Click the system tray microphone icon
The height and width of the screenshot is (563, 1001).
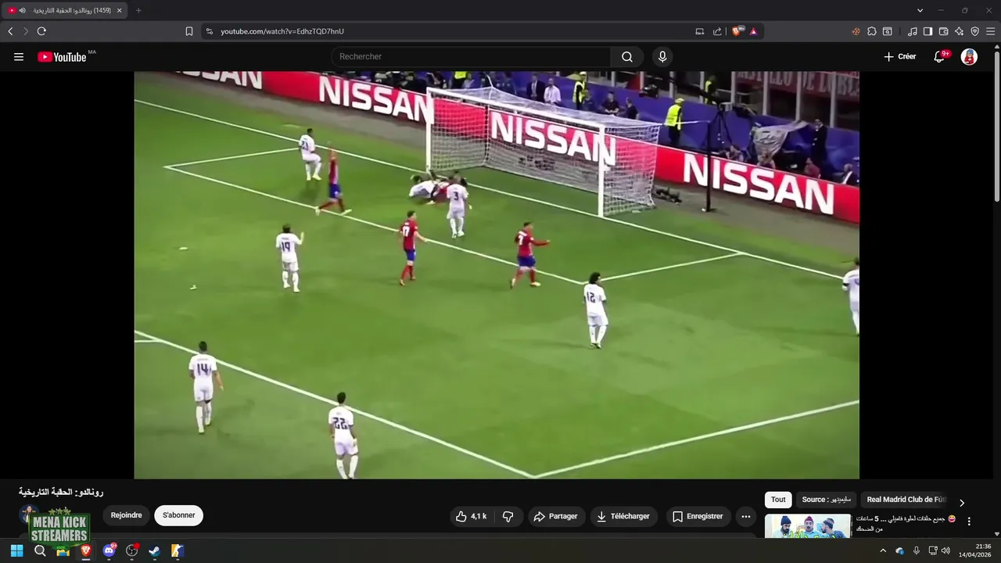917,550
